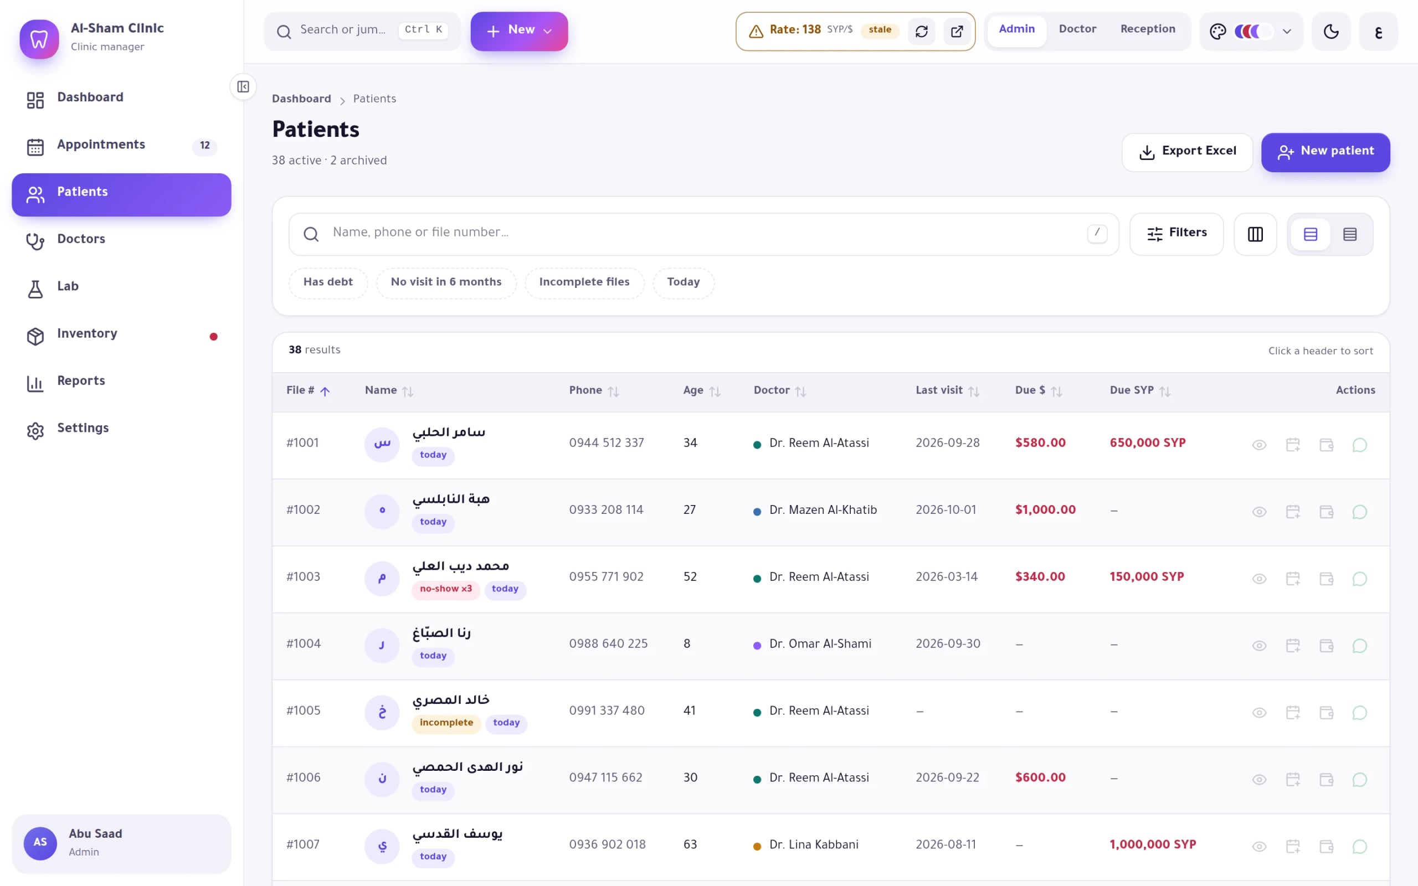Switch to comfortable row view
This screenshot has height=886, width=1418.
[x=1310, y=234]
